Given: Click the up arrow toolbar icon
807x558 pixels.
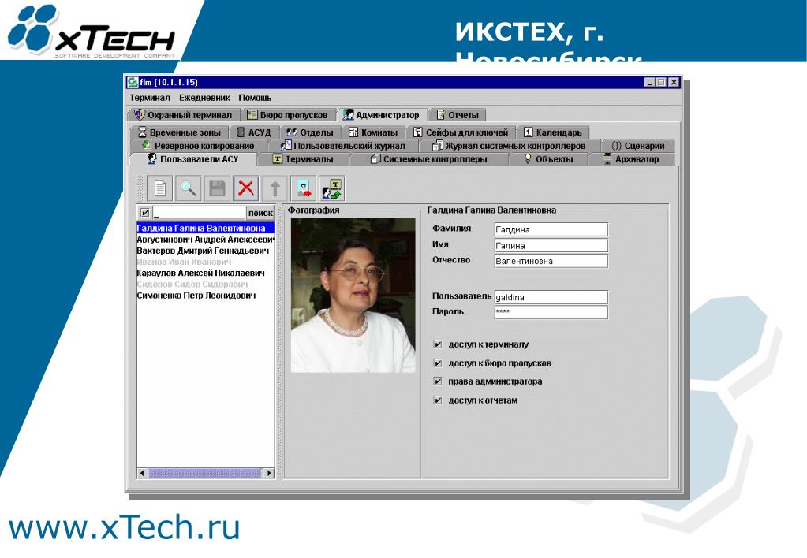Looking at the screenshot, I should (x=275, y=188).
